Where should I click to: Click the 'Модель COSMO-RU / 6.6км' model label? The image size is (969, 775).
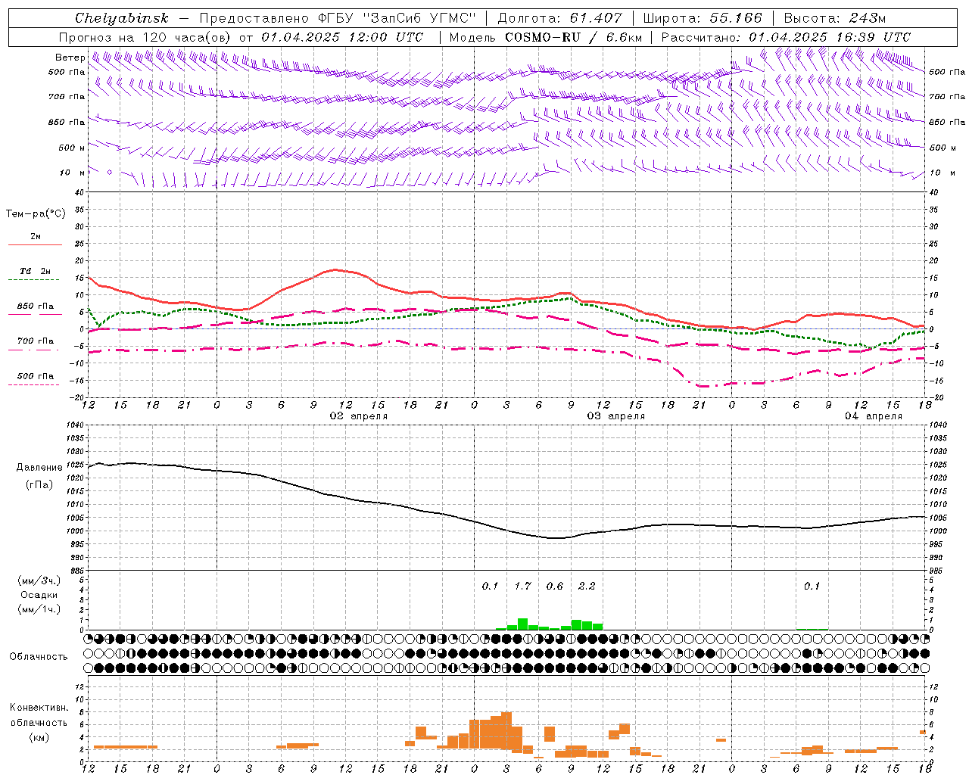(546, 37)
